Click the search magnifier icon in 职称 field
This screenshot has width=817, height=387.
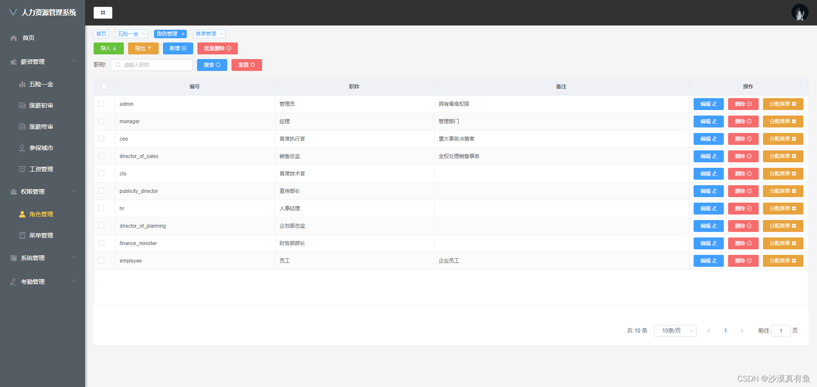[x=118, y=65]
